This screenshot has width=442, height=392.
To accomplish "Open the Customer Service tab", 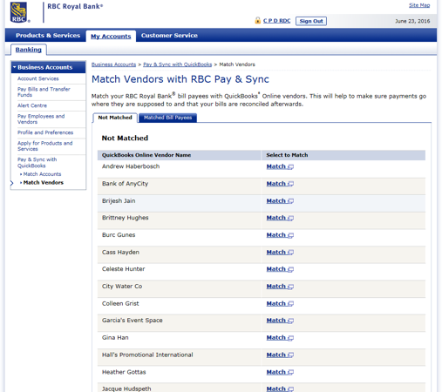I will pos(169,36).
